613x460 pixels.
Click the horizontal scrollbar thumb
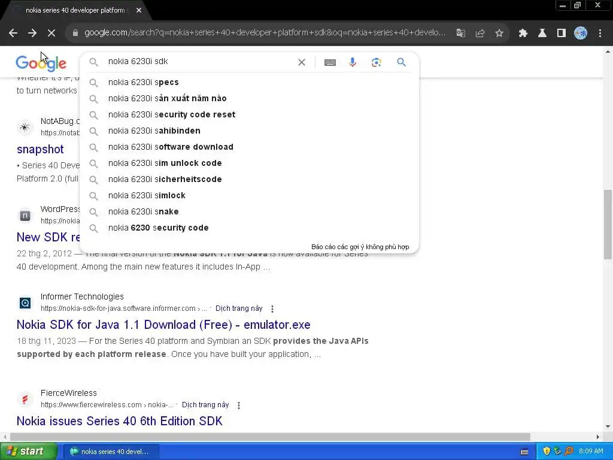pyautogui.click(x=270, y=437)
